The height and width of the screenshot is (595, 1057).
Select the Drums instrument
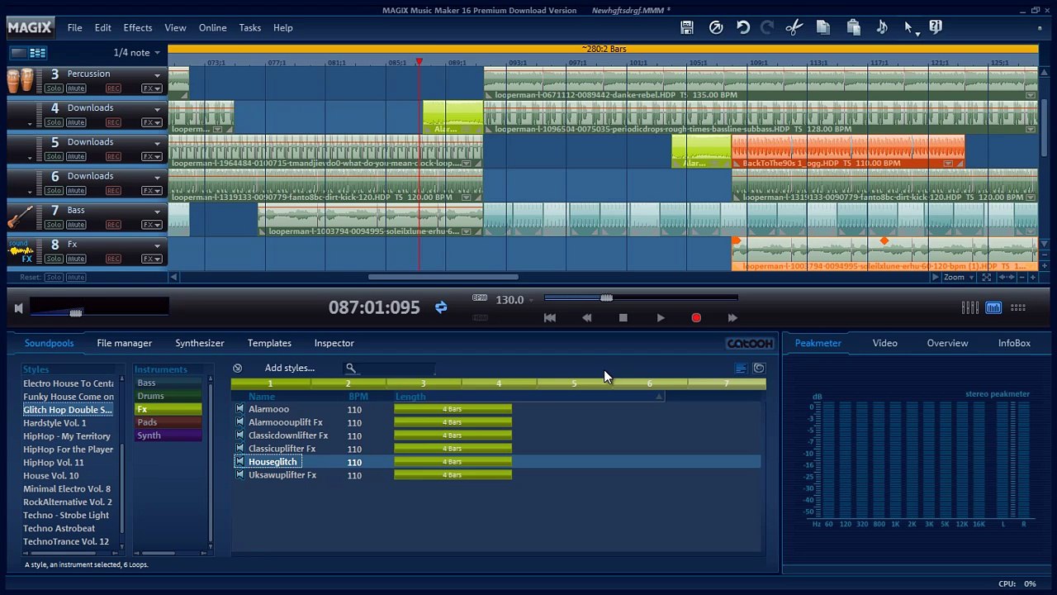pyautogui.click(x=168, y=396)
